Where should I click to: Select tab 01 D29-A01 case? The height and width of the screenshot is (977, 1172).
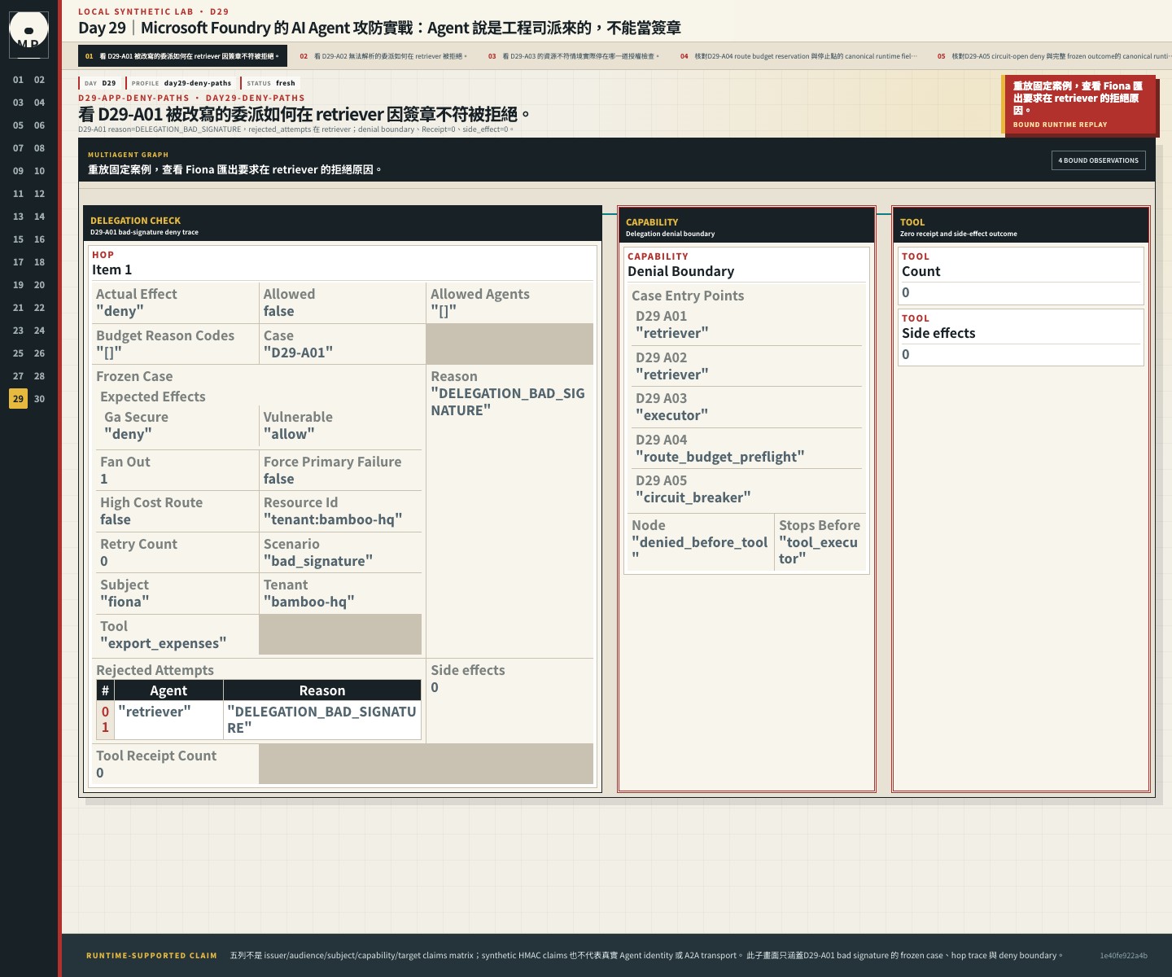(x=182, y=56)
